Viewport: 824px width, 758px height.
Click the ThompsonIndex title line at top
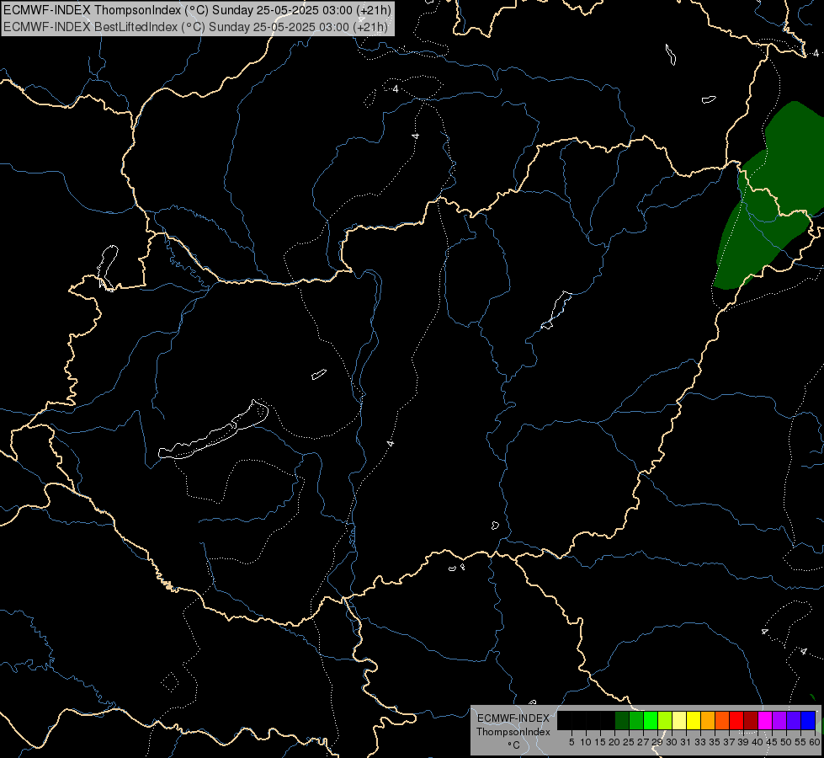pos(197,10)
